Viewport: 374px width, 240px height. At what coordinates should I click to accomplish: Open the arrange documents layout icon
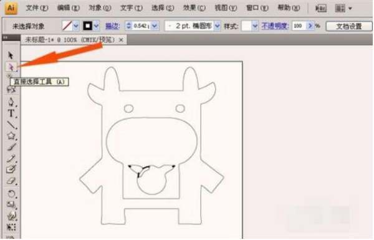340,9
